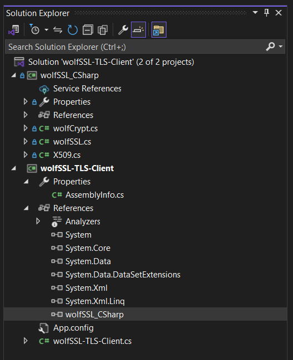The width and height of the screenshot is (293, 360).
Task: Click the search magnifier icon
Action: pos(270,47)
